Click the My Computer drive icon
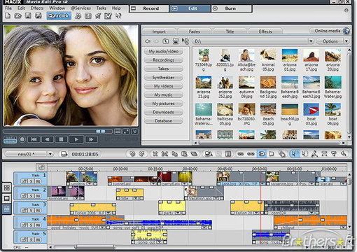The height and width of the screenshot is (252, 357). click(x=176, y=41)
